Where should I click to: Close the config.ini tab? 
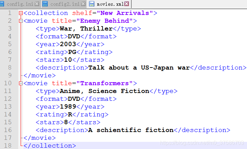[37, 4]
